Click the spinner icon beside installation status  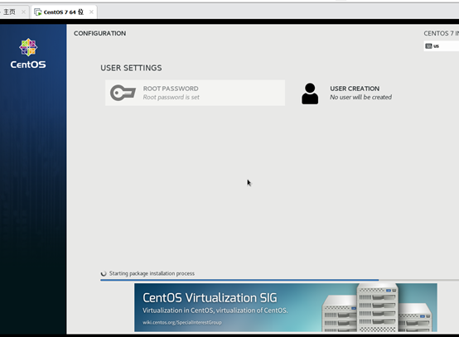click(x=104, y=273)
